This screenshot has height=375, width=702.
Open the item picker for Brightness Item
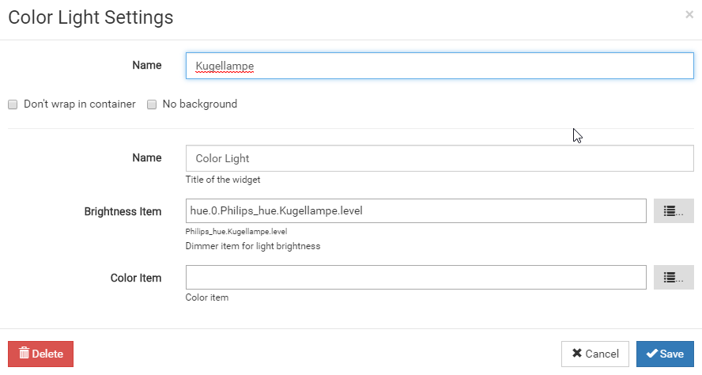(674, 211)
